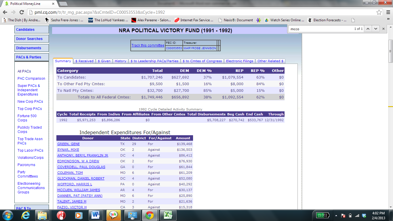Go to previous find result arrow

368,29
